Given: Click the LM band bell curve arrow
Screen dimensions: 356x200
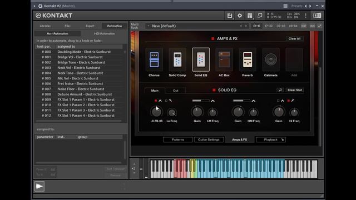Looking at the screenshot, I should [212, 101].
